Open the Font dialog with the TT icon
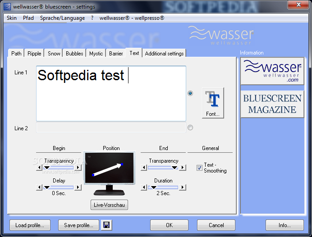The height and width of the screenshot is (237, 312). coord(213,103)
